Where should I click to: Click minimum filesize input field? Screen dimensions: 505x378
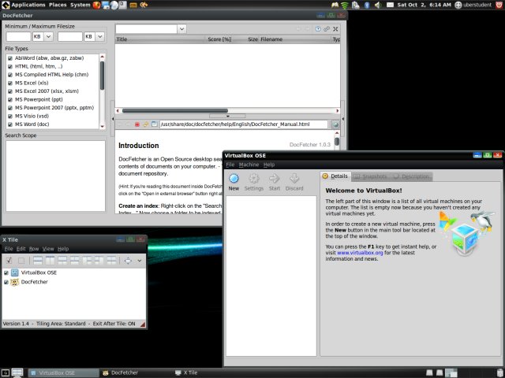click(18, 37)
